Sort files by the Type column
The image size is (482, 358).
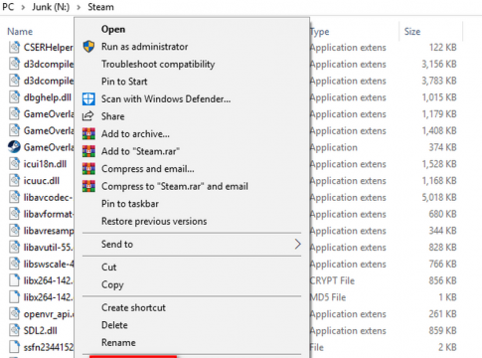pyautogui.click(x=320, y=32)
